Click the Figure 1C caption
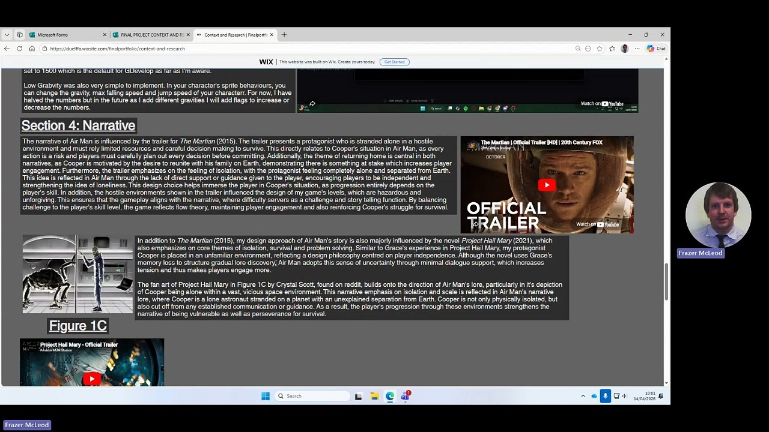 click(78, 326)
